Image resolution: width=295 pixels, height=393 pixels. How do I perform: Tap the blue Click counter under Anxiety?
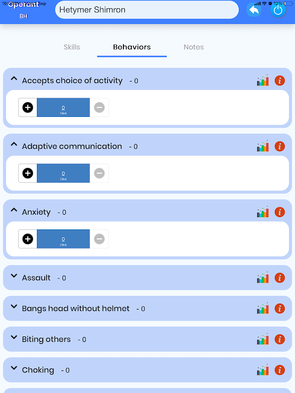(x=63, y=239)
